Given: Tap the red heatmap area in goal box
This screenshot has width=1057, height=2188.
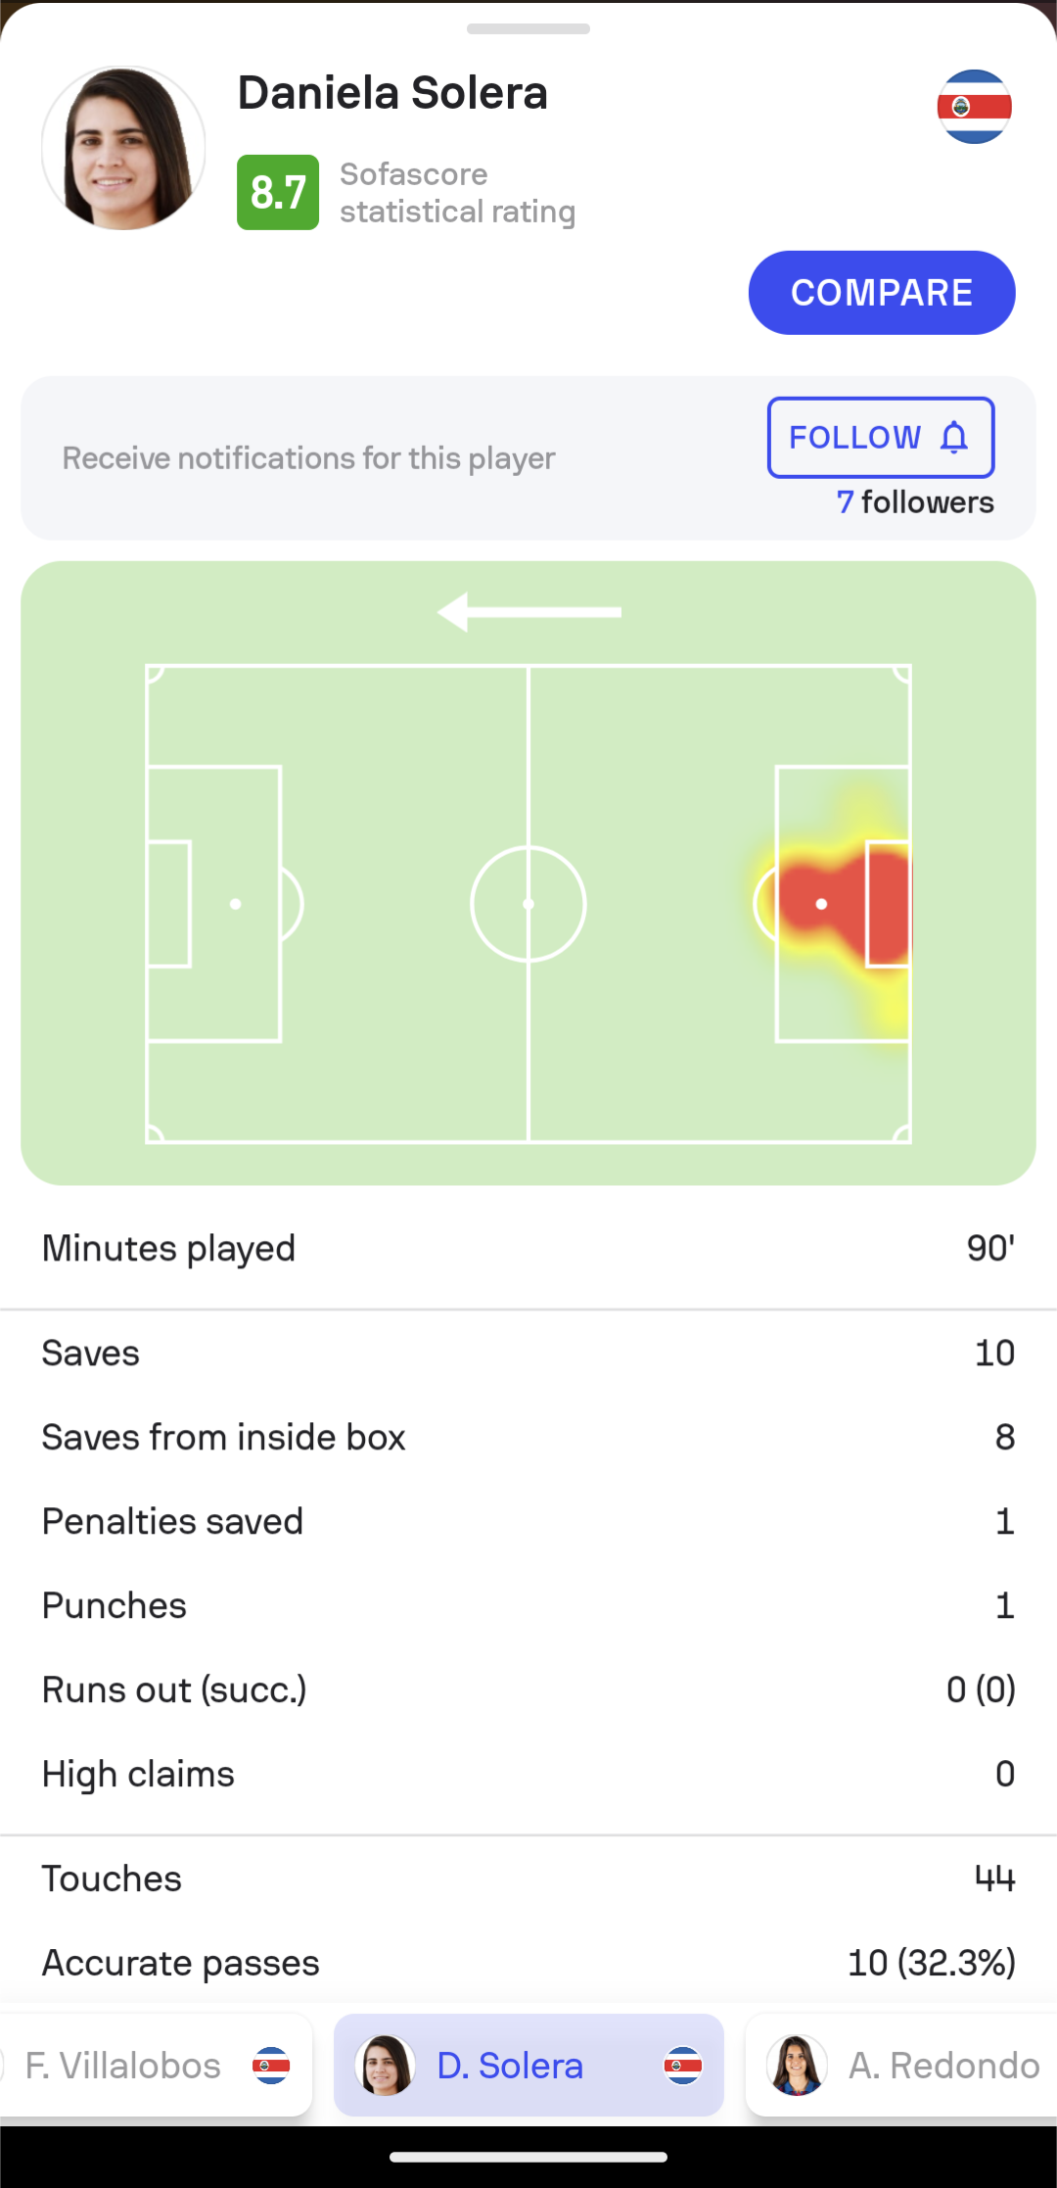Looking at the screenshot, I should pyautogui.click(x=844, y=903).
